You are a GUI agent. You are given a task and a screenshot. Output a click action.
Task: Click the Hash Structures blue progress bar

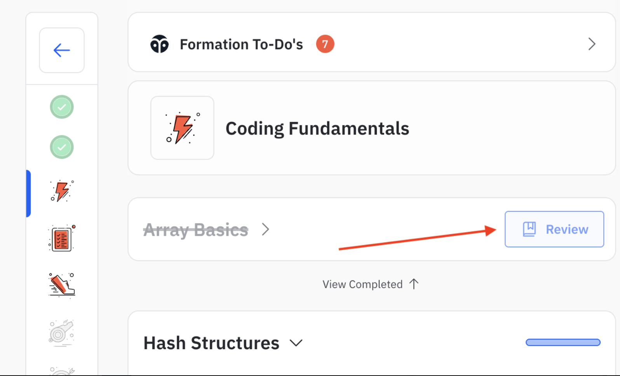pos(563,342)
